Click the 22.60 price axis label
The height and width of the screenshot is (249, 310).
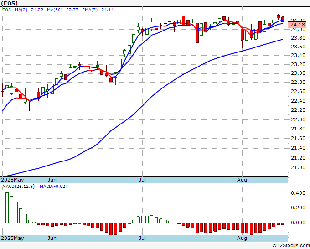pyautogui.click(x=298, y=91)
